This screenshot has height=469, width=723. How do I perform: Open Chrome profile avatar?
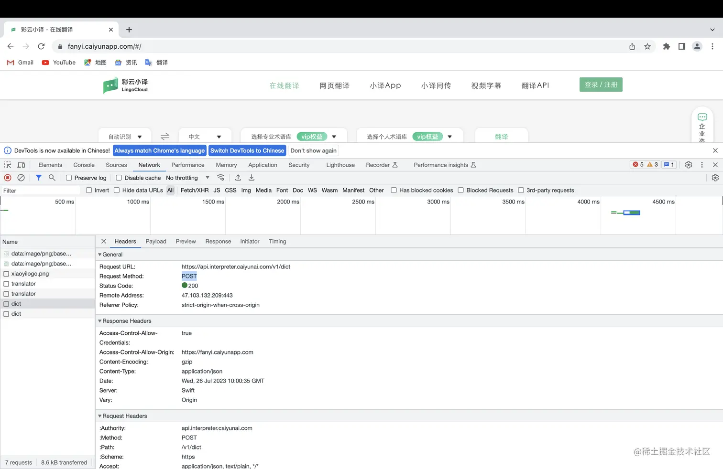[x=697, y=46]
